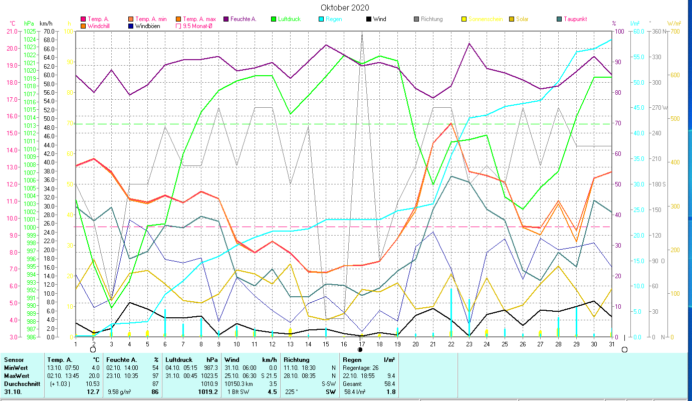
Task: Click the Richtung legend label
Action: click(x=432, y=19)
